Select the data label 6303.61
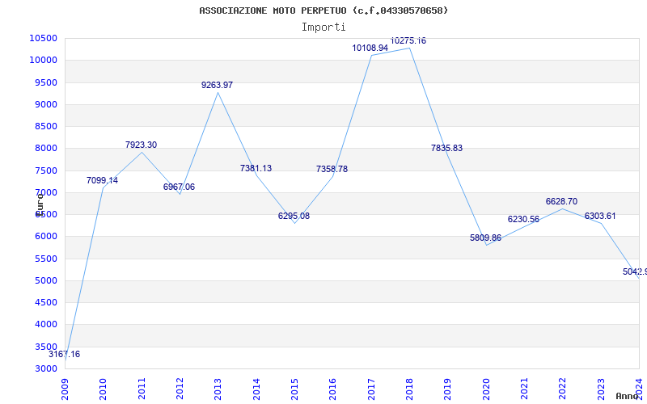The width and height of the screenshot is (647, 404). pos(600,216)
